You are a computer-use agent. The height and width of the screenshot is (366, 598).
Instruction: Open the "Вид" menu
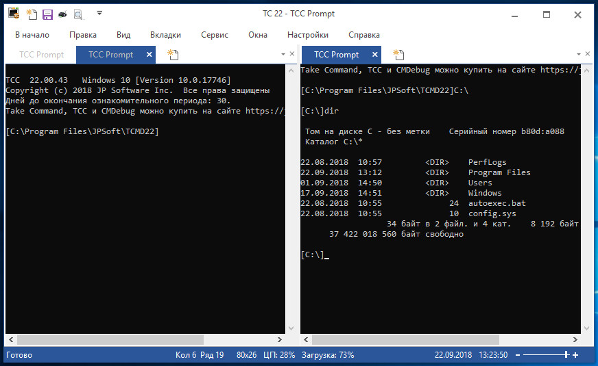pos(123,35)
